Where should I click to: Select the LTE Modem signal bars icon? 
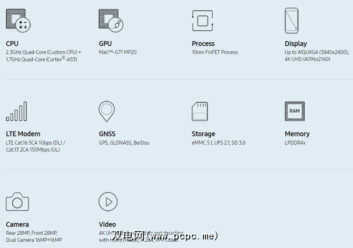[16, 111]
